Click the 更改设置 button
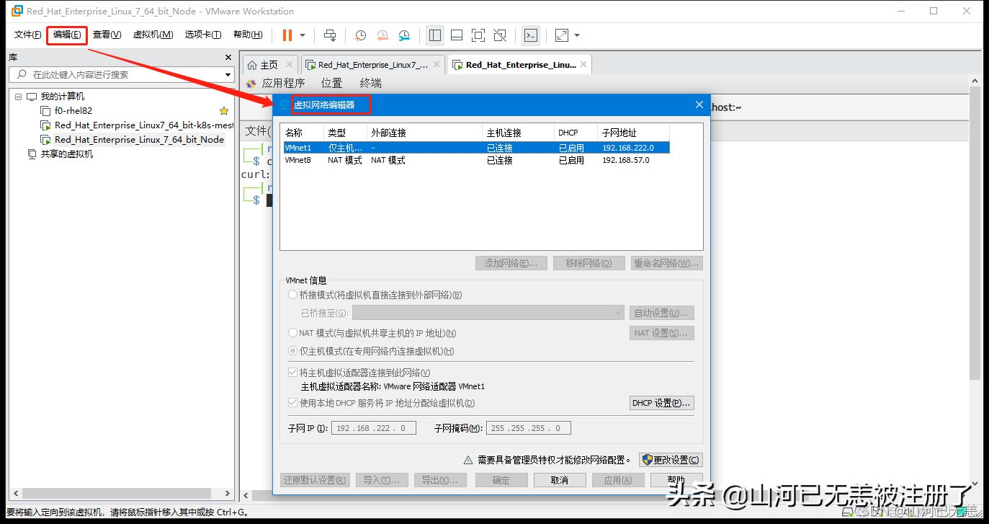 [671, 459]
